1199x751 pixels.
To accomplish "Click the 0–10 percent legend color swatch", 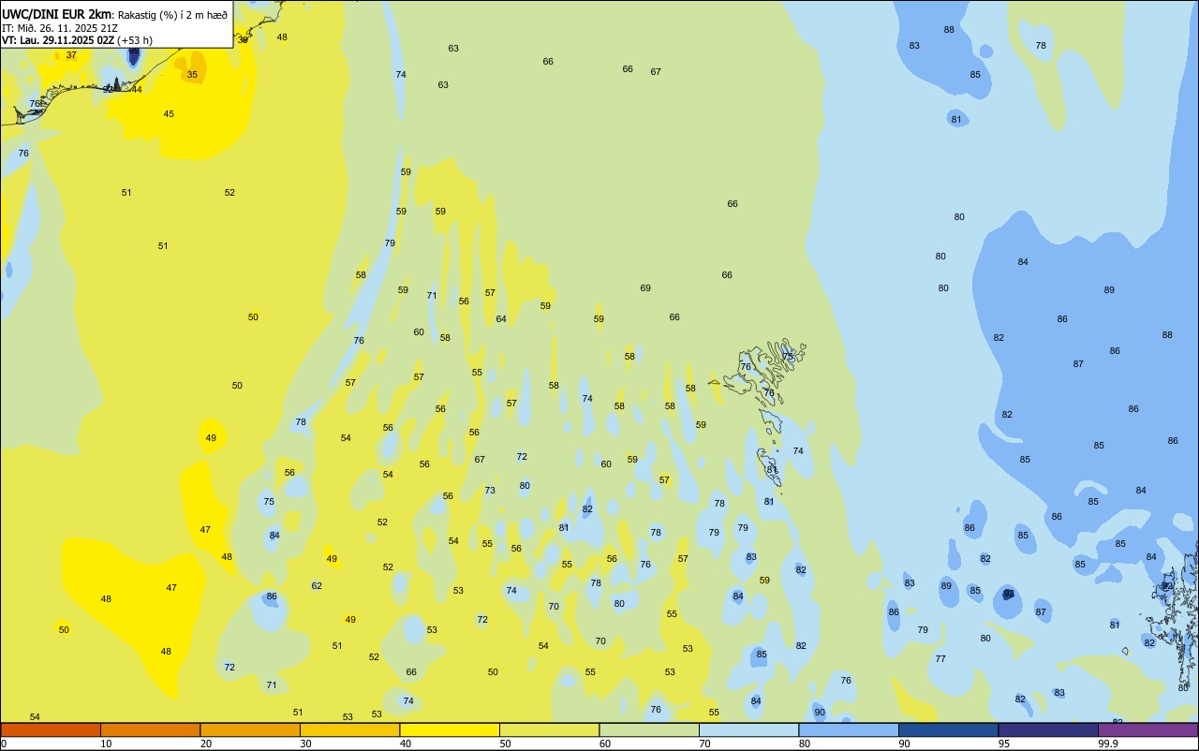I will (51, 729).
